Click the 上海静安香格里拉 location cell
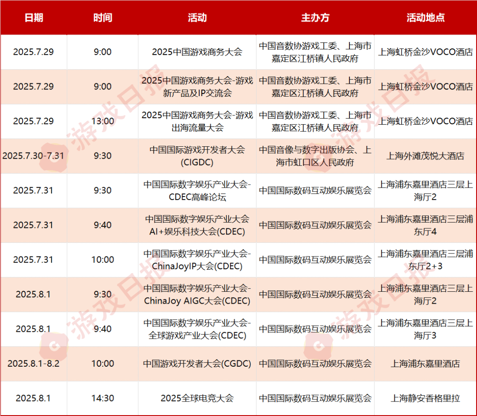This screenshot has width=477, height=416. click(425, 398)
